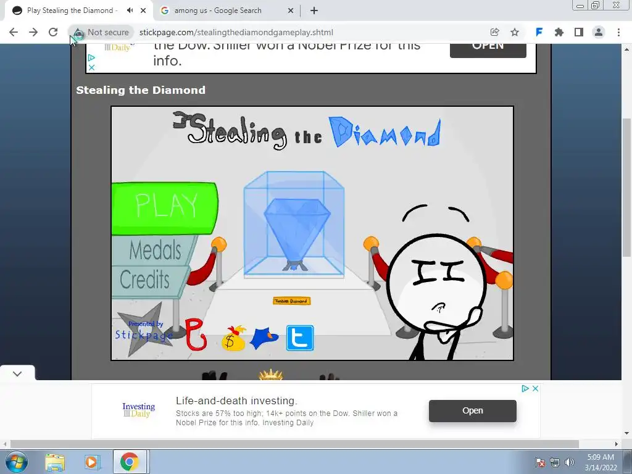
Task: Click scroll-up arrow of vertical scrollbar
Action: pos(626,49)
